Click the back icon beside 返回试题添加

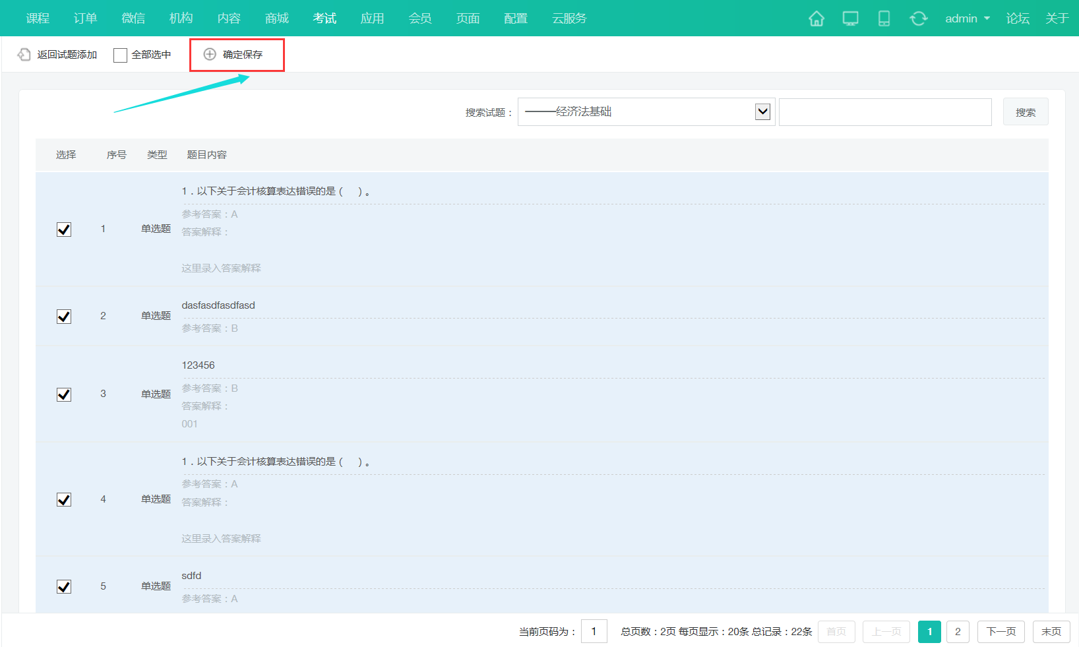(x=24, y=55)
